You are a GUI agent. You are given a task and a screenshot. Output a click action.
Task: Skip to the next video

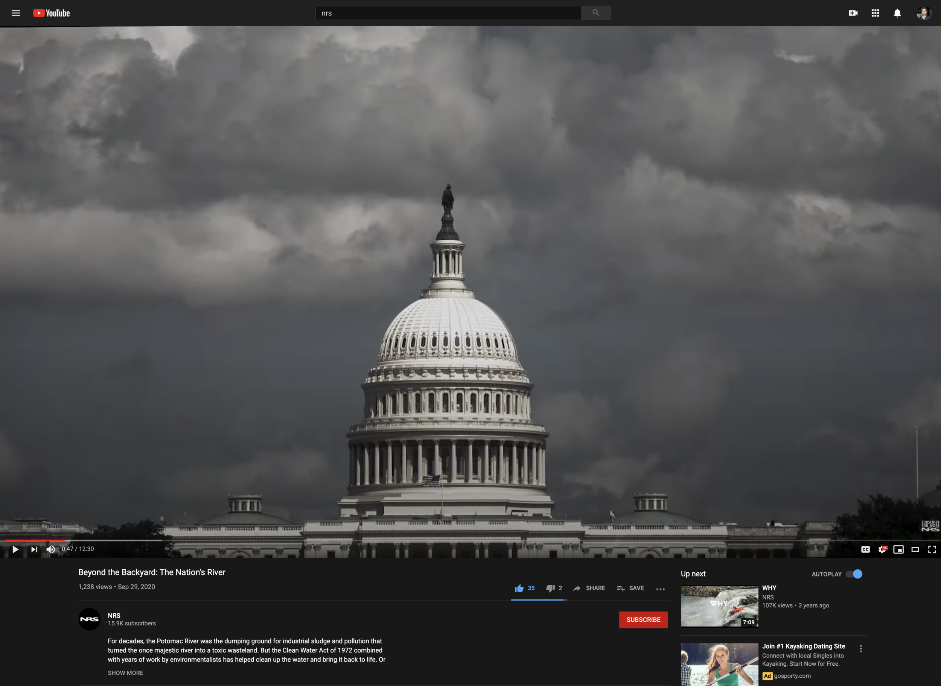(x=34, y=549)
